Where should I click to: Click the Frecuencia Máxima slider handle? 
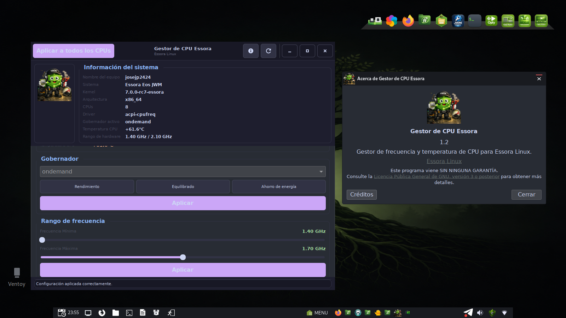[183, 257]
